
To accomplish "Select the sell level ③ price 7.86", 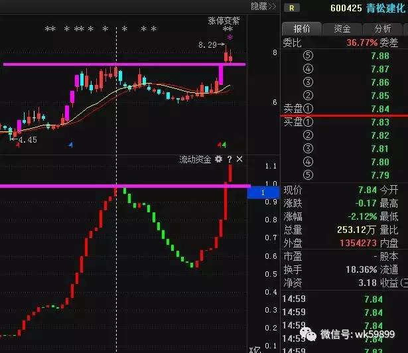I will point(380,82).
